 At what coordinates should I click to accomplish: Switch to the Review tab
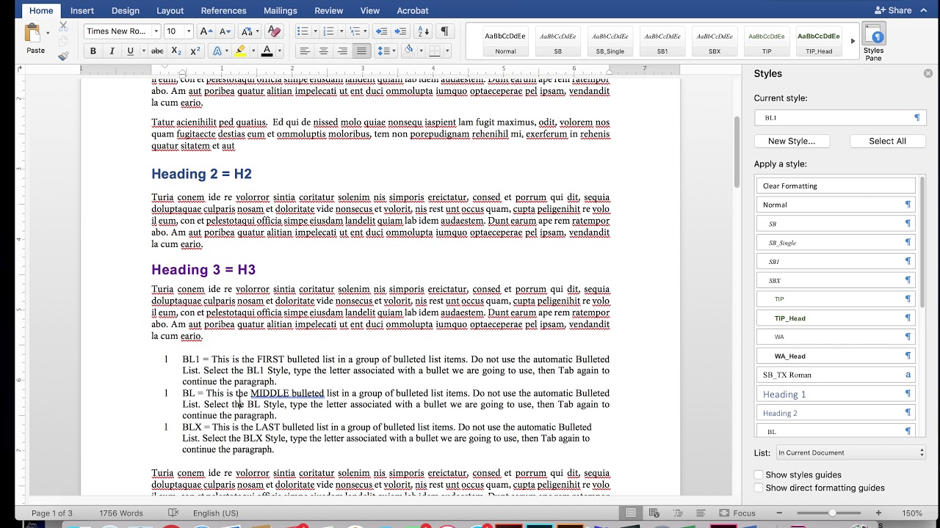(x=328, y=10)
